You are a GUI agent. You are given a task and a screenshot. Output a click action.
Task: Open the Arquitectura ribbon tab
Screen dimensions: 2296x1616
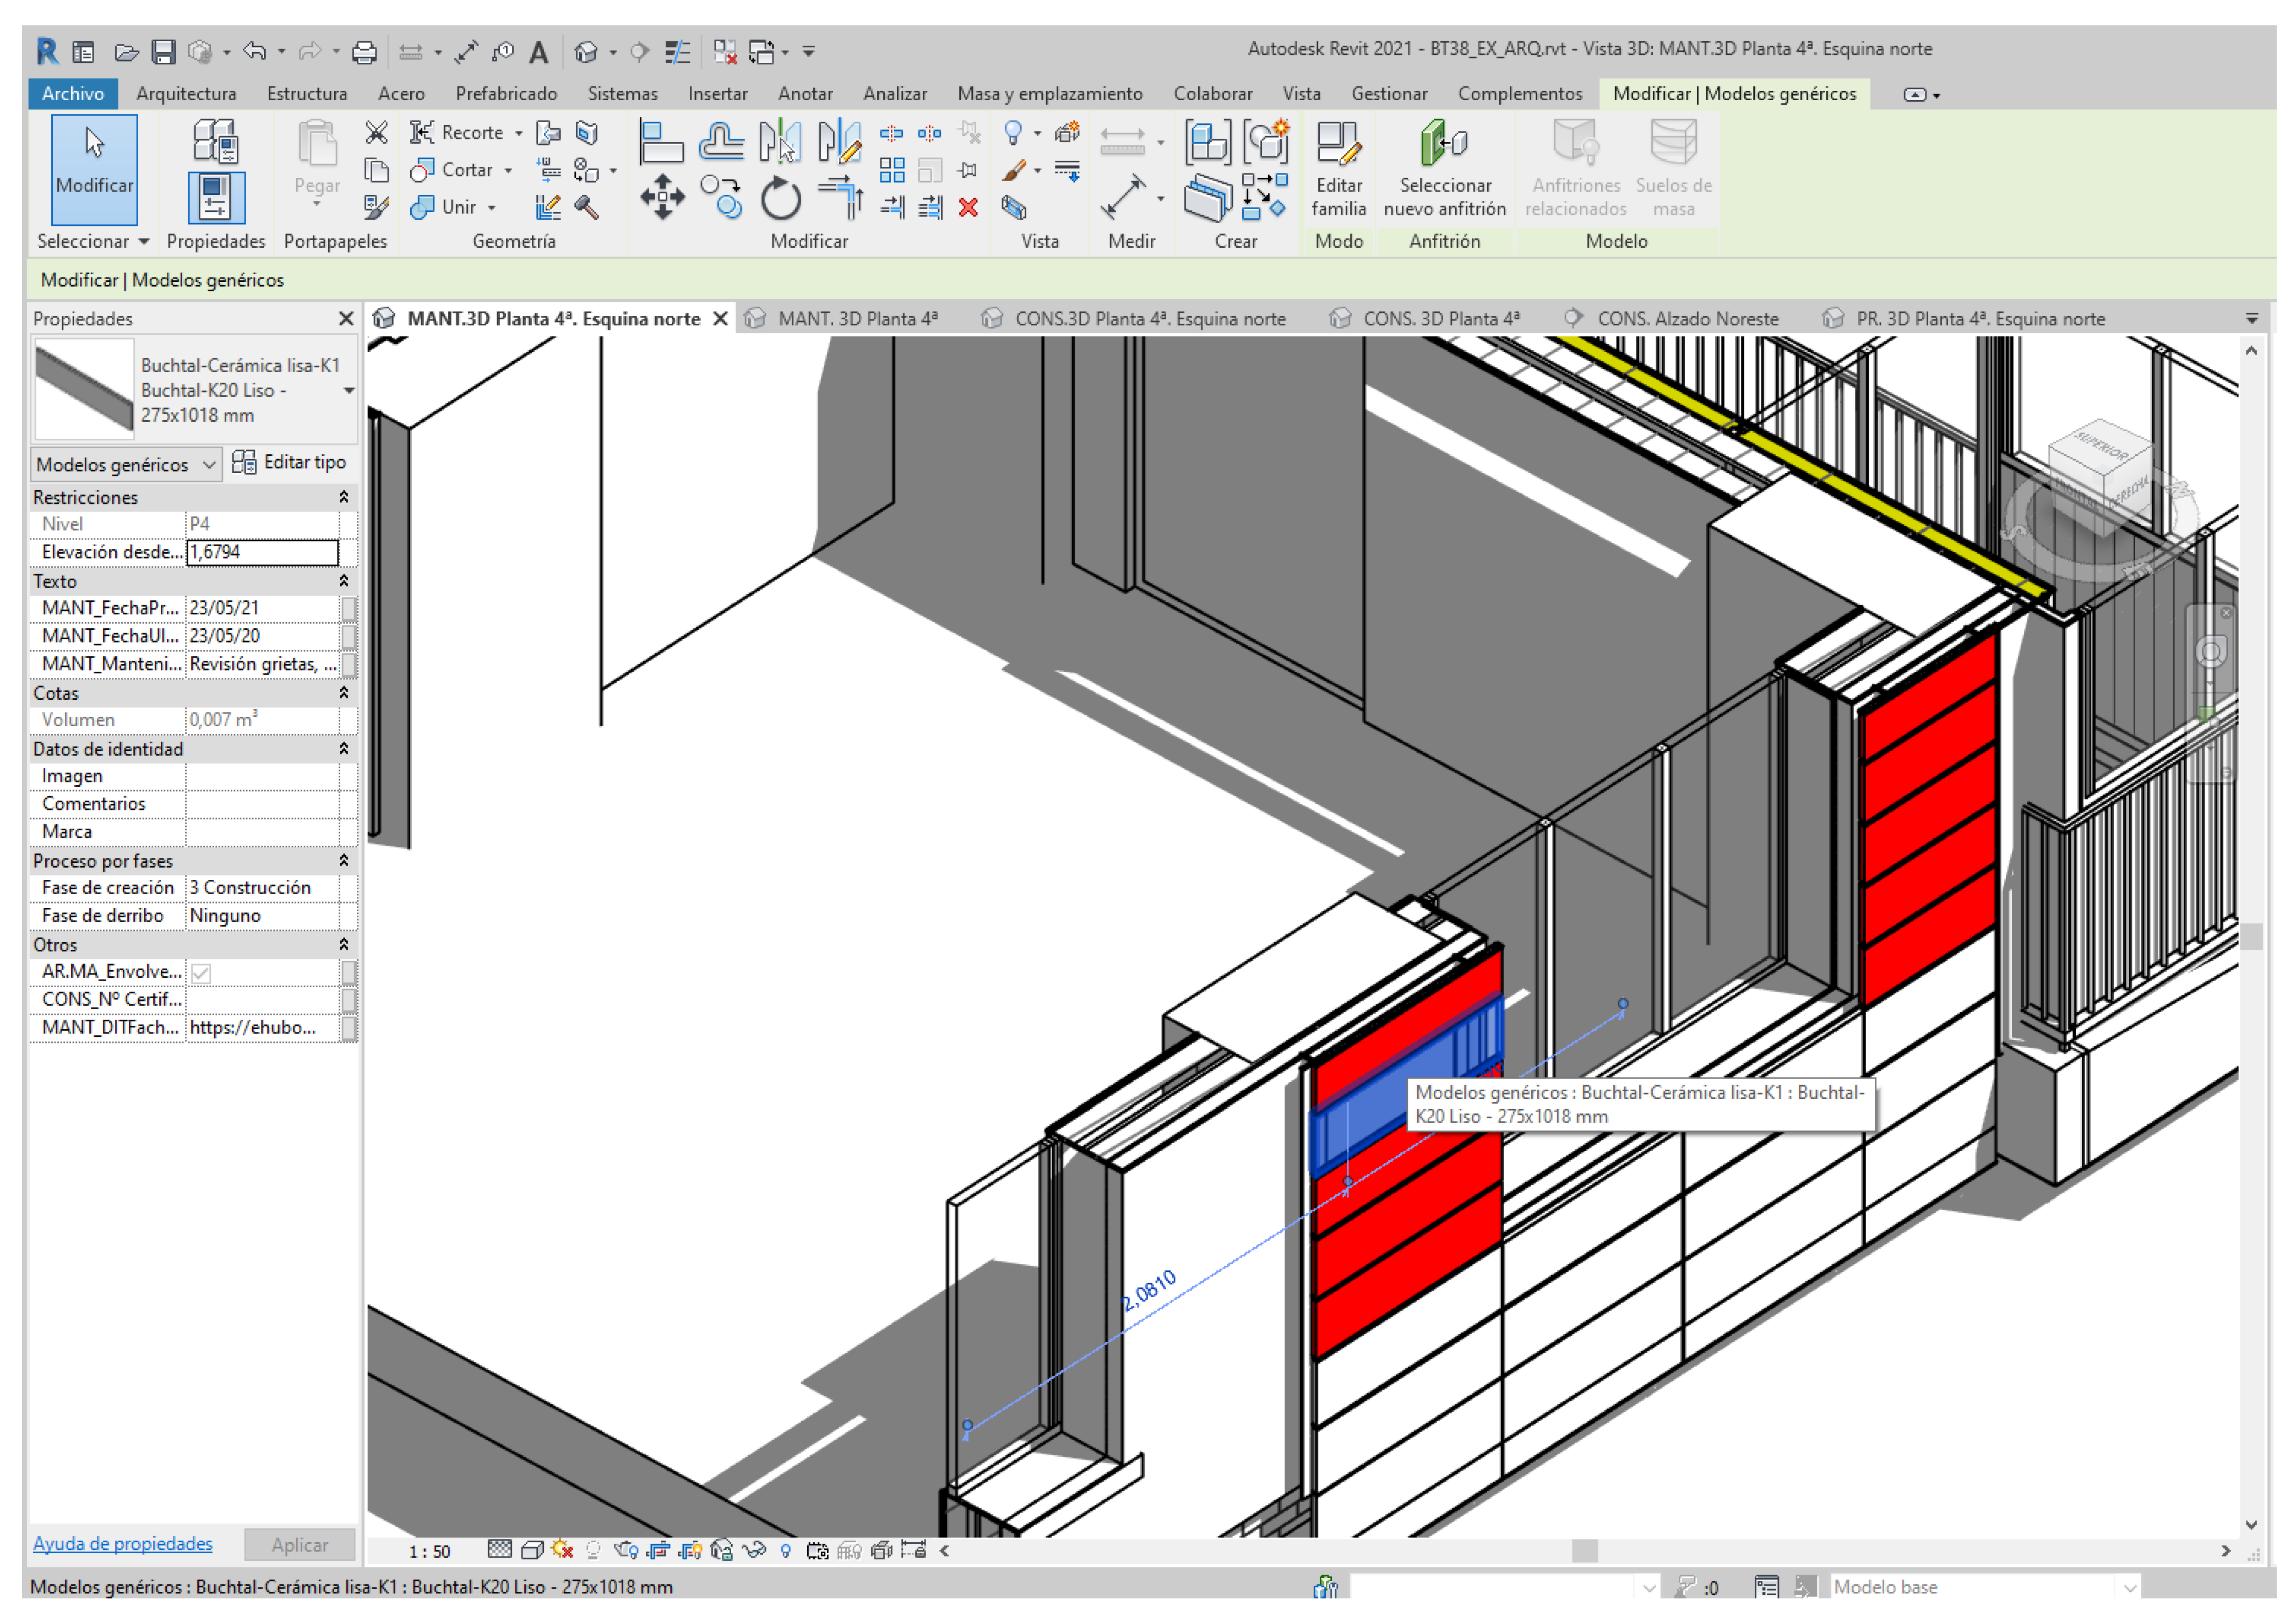tap(186, 94)
